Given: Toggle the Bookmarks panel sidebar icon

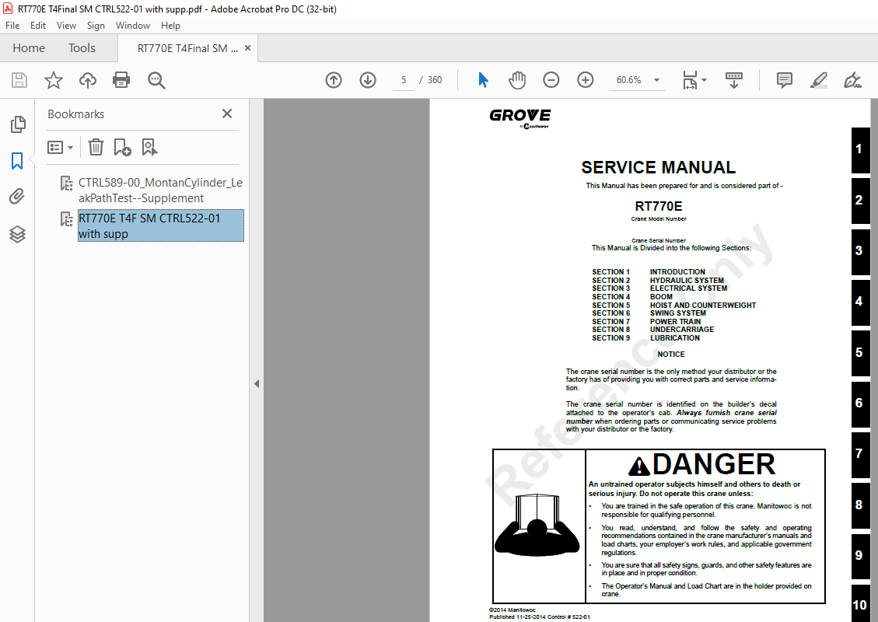Looking at the screenshot, I should click(x=17, y=161).
